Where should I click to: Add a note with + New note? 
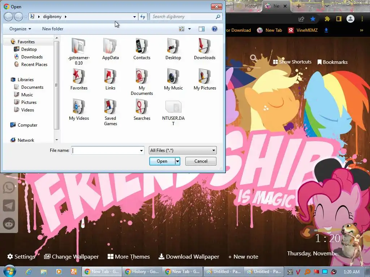[243, 256]
